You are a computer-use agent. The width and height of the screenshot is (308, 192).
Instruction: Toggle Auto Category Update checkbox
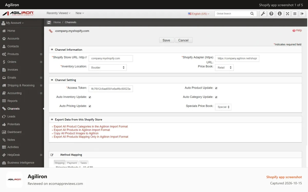[216, 97]
